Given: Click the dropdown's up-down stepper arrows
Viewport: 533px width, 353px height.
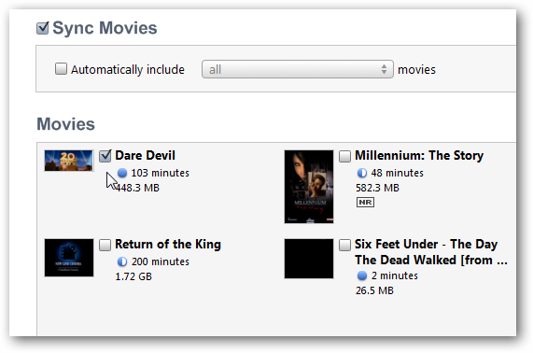Looking at the screenshot, I should point(384,69).
